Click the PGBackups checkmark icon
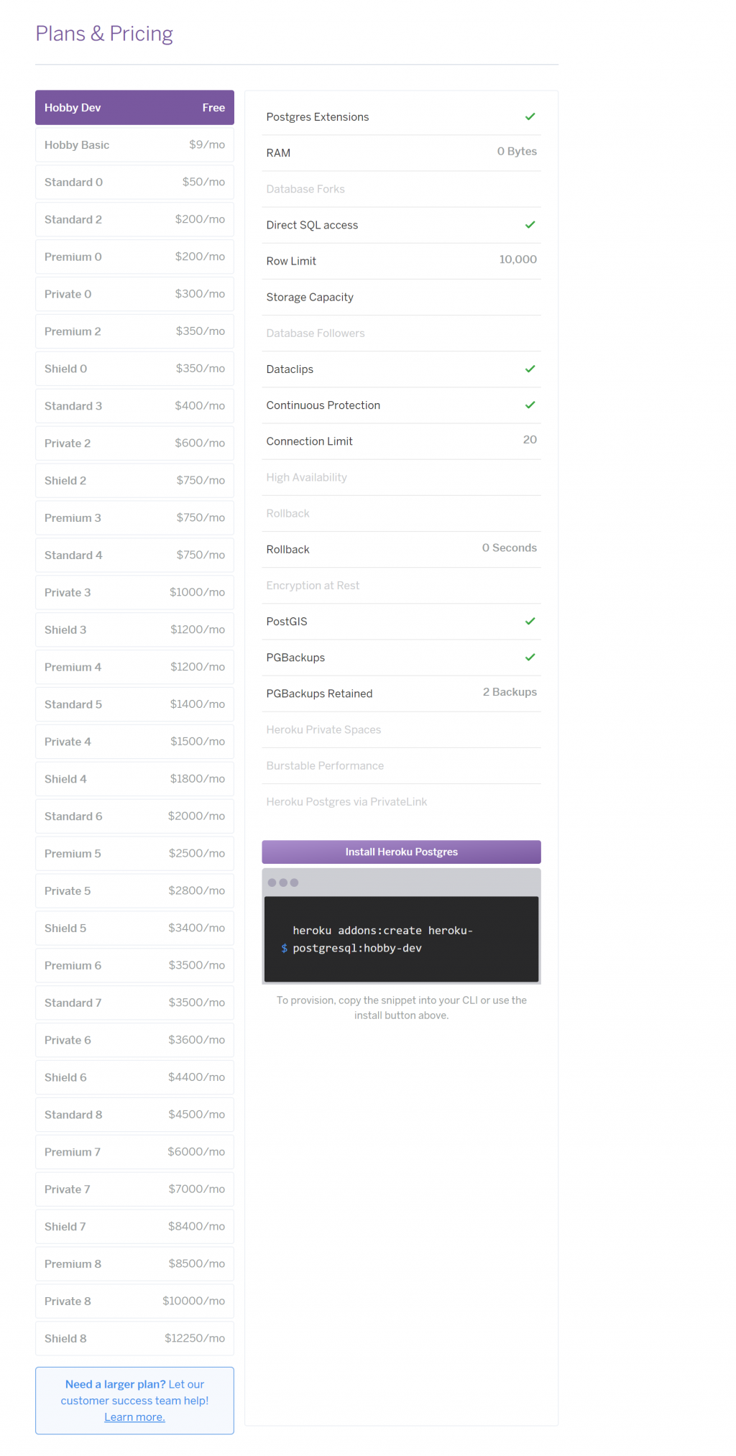The height and width of the screenshot is (1456, 736). point(530,657)
